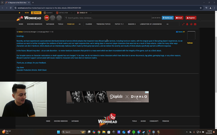Open Premium in the footer

[x=165, y=121]
